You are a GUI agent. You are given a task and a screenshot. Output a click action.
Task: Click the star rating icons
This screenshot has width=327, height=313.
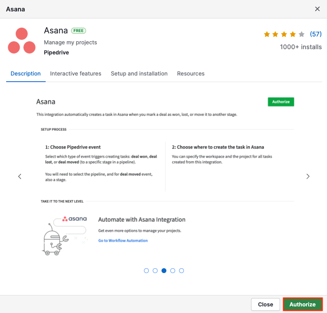[284, 34]
